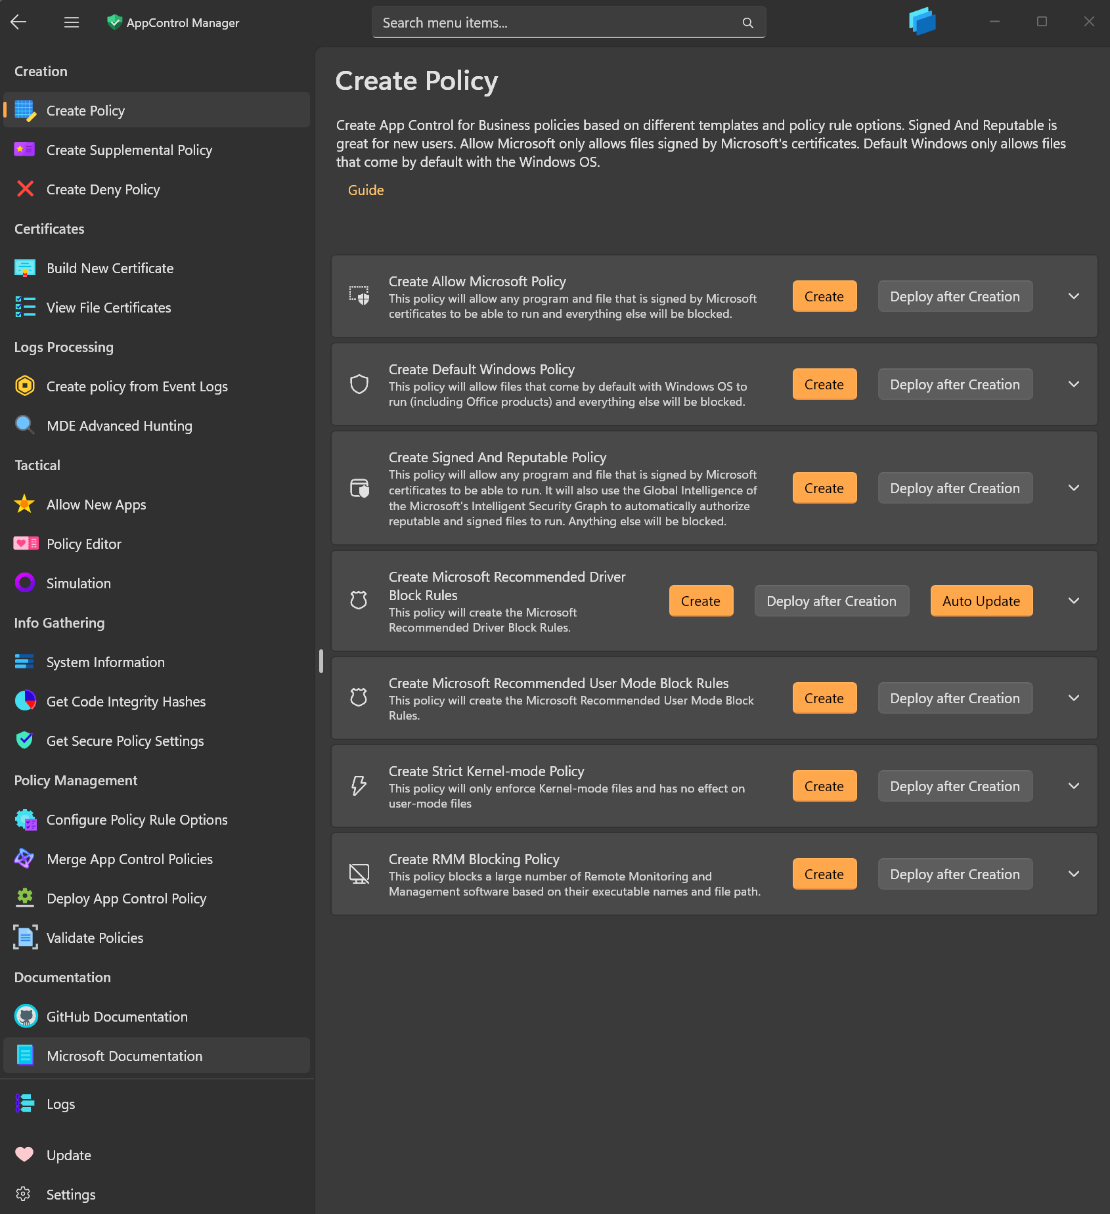Click the hamburger menu icon
The image size is (1110, 1214).
tap(72, 22)
